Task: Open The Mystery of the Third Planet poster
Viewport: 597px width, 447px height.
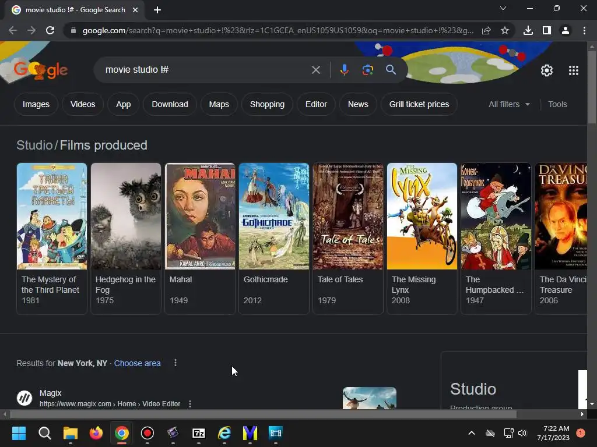Action: [52, 217]
